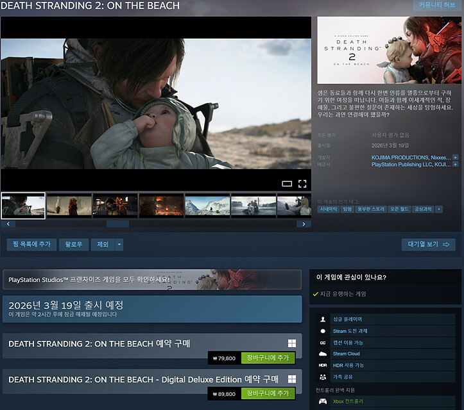The width and height of the screenshot is (464, 410).
Task: Open the game capsule header image
Action: click(389, 50)
